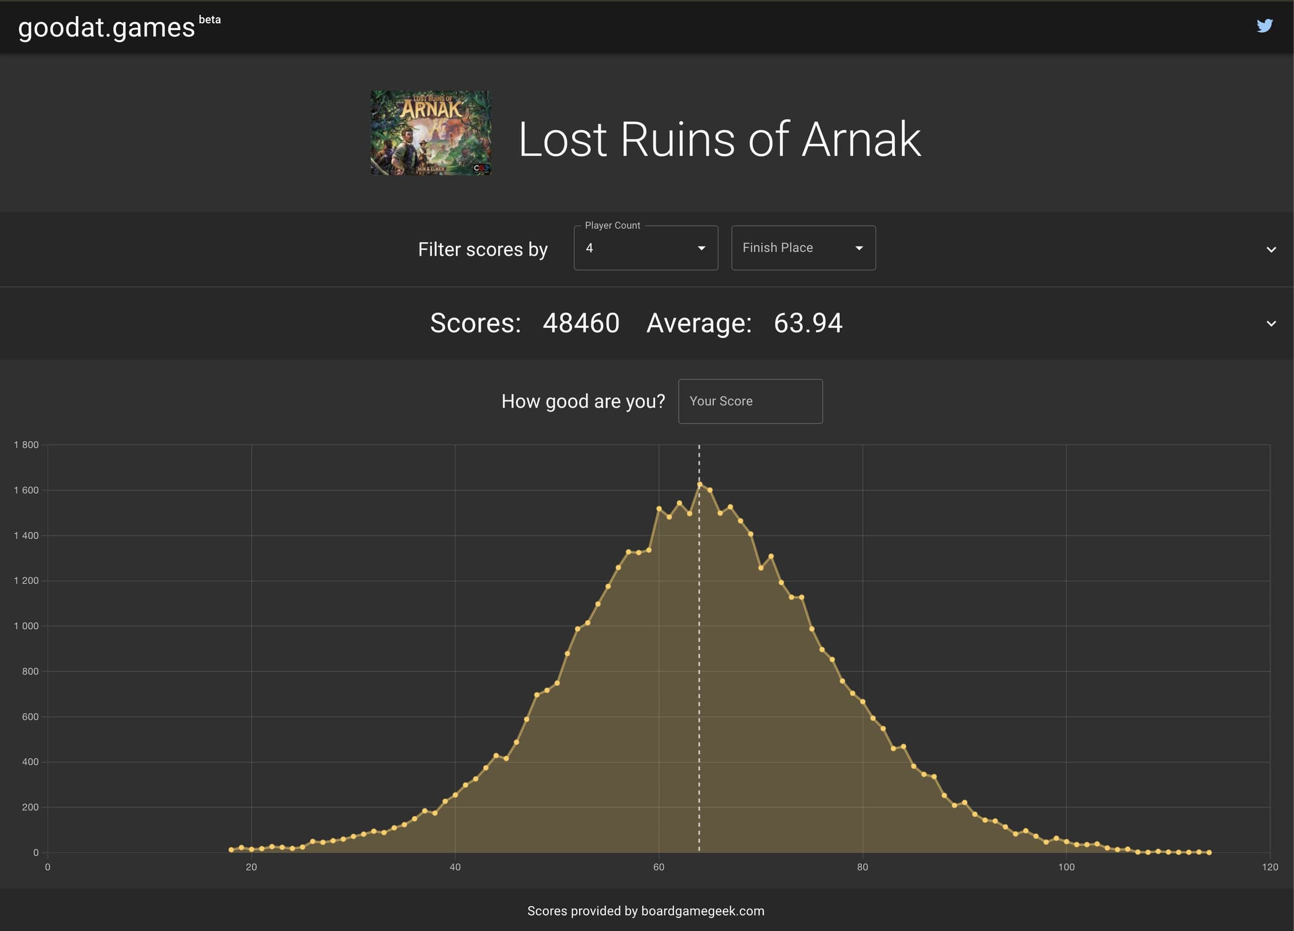This screenshot has width=1294, height=931.
Task: Click the x-axis label 20
Action: point(251,867)
